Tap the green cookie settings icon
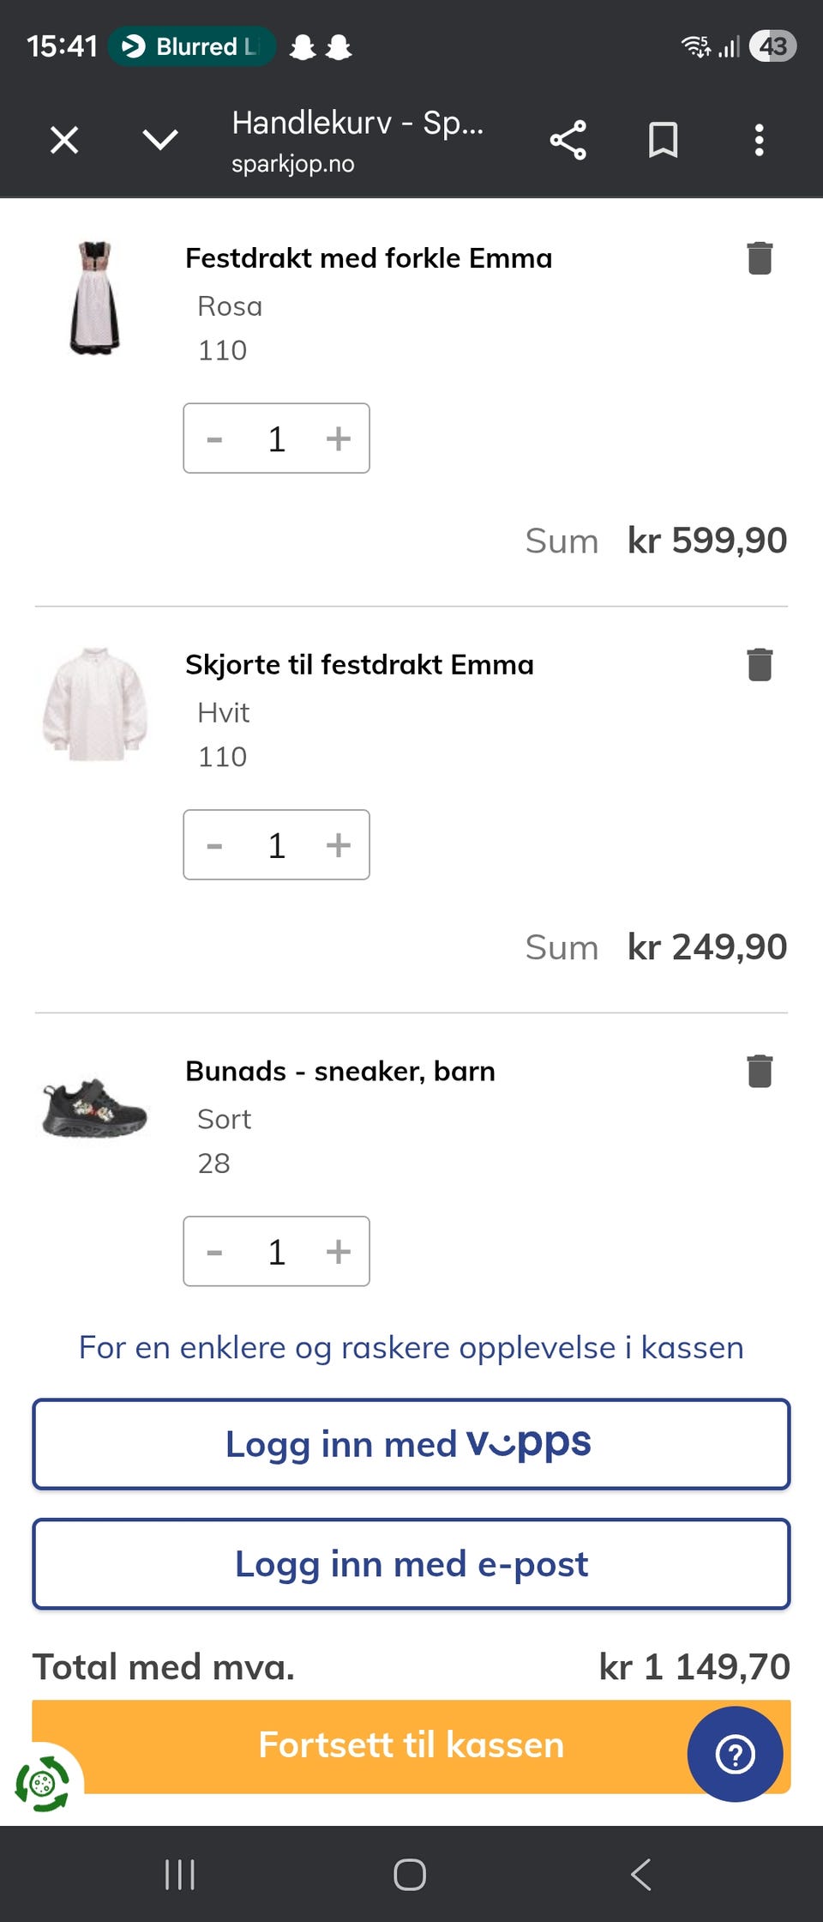Viewport: 823px width, 1922px height. [42, 1784]
